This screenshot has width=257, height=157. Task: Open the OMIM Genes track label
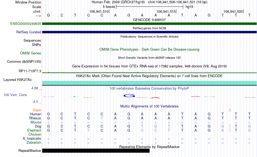pos(30,53)
